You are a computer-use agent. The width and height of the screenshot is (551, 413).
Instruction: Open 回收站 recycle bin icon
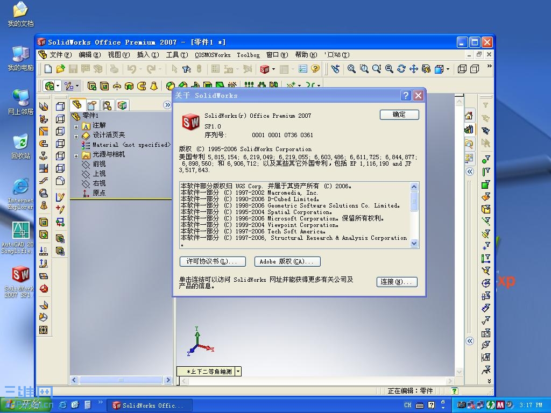point(20,146)
